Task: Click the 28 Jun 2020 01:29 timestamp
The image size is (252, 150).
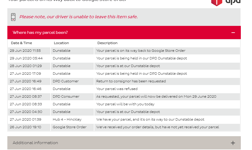Action: coord(26,66)
